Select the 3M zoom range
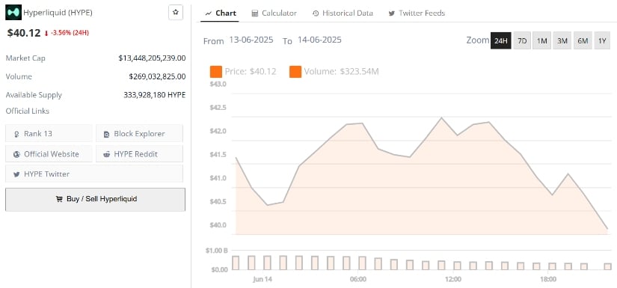Image resolution: width=617 pixels, height=288 pixels. point(562,40)
